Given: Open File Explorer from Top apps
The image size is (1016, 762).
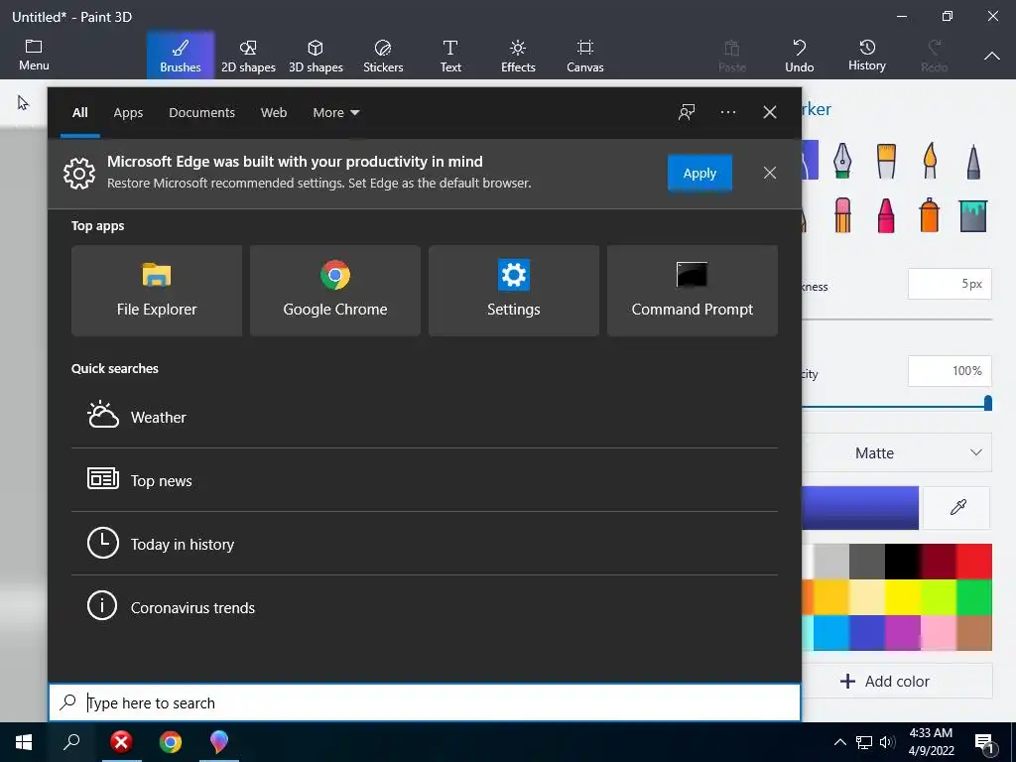Looking at the screenshot, I should [x=157, y=291].
